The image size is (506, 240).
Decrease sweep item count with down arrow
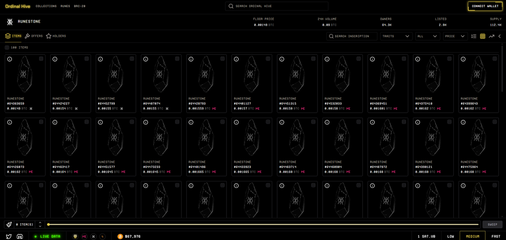pyautogui.click(x=40, y=227)
